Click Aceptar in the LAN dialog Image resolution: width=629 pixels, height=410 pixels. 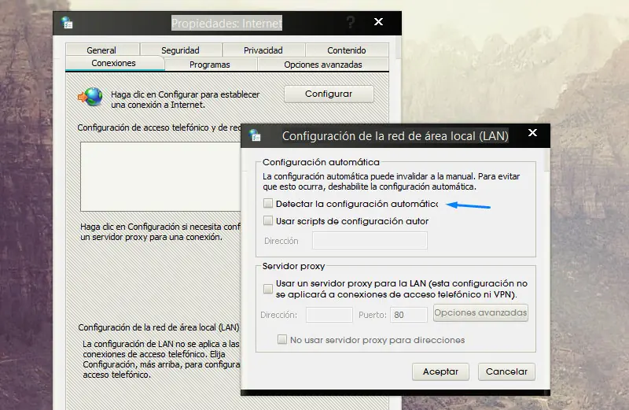pyautogui.click(x=440, y=371)
